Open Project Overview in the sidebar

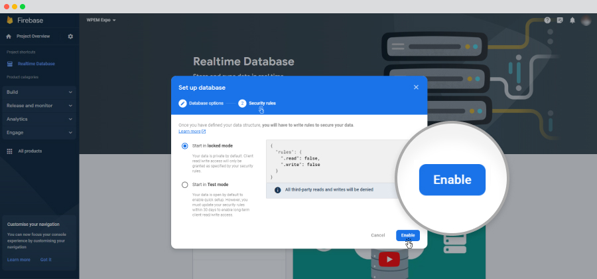tap(33, 37)
